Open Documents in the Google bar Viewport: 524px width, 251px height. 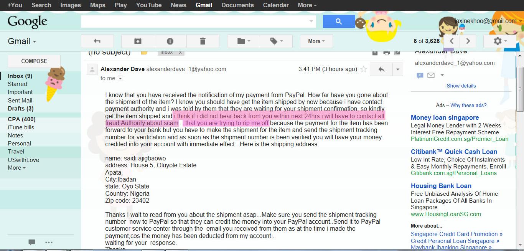point(237,5)
